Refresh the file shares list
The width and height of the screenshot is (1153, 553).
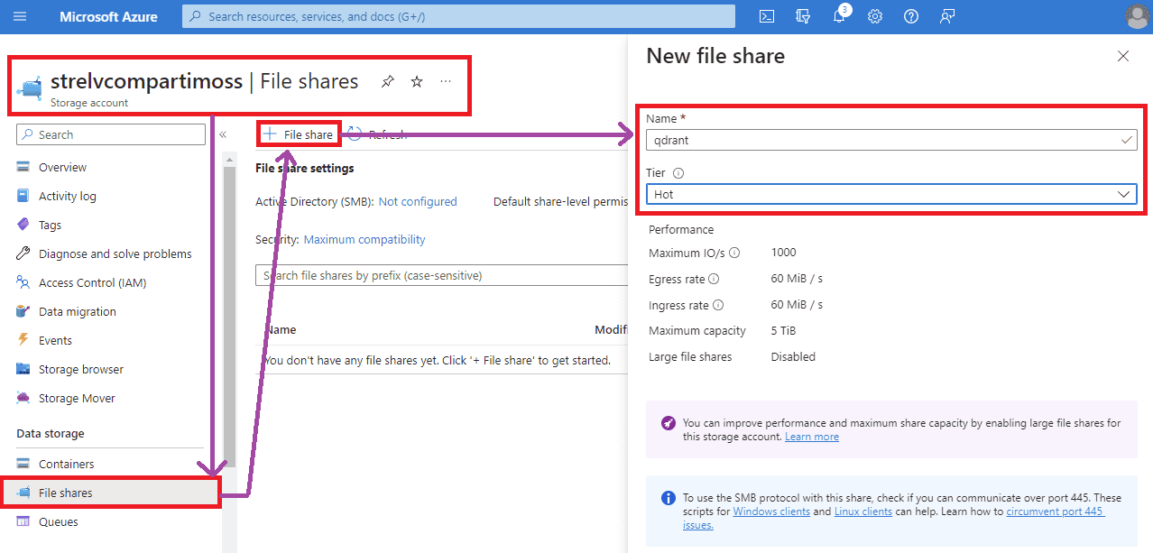[x=377, y=134]
